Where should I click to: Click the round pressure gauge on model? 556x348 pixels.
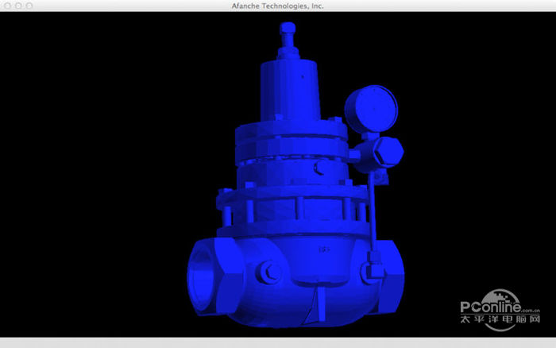point(371,110)
